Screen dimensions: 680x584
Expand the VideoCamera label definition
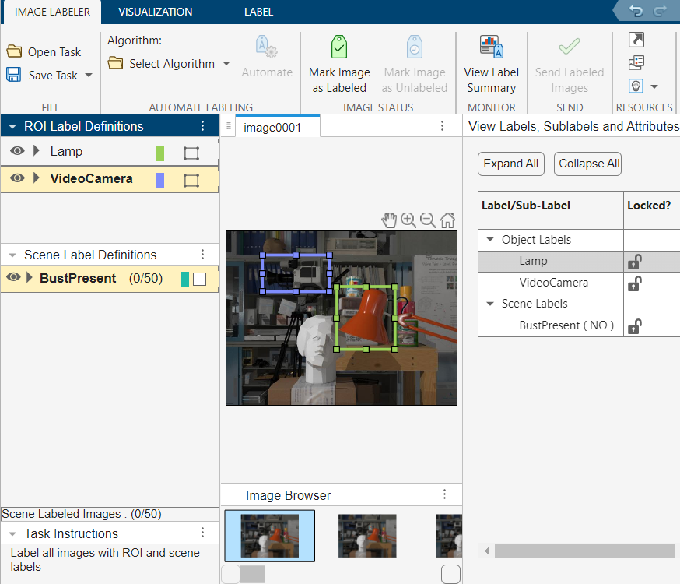pos(37,178)
